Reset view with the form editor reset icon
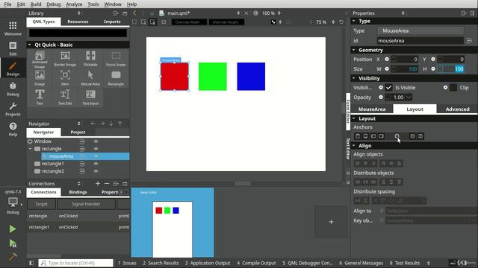Screen dimensions: 478x268 tap(341, 22)
